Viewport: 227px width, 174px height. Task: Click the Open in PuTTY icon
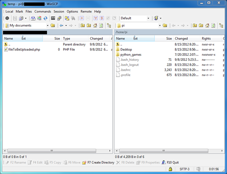tap(59, 18)
